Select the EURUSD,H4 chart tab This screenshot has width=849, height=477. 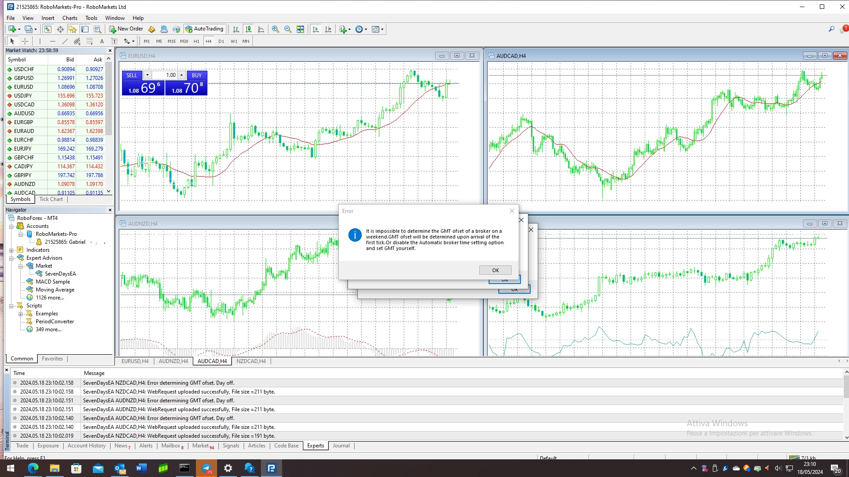pyautogui.click(x=135, y=361)
